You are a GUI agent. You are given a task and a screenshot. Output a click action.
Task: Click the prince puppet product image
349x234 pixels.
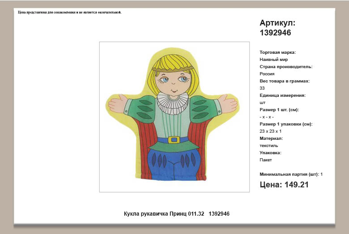(x=174, y=117)
